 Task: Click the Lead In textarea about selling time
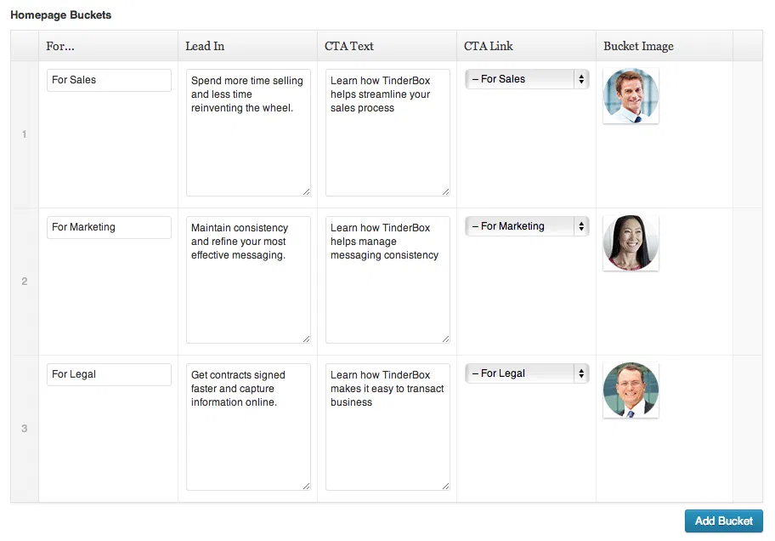click(x=248, y=133)
